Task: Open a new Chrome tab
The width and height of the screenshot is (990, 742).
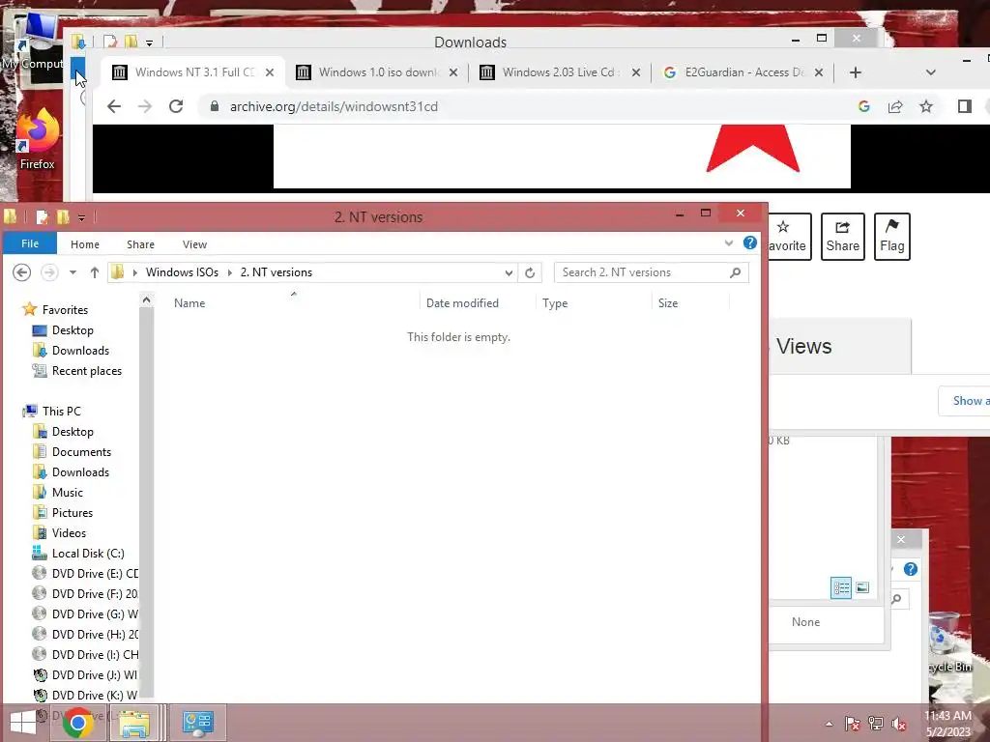Action: (856, 72)
